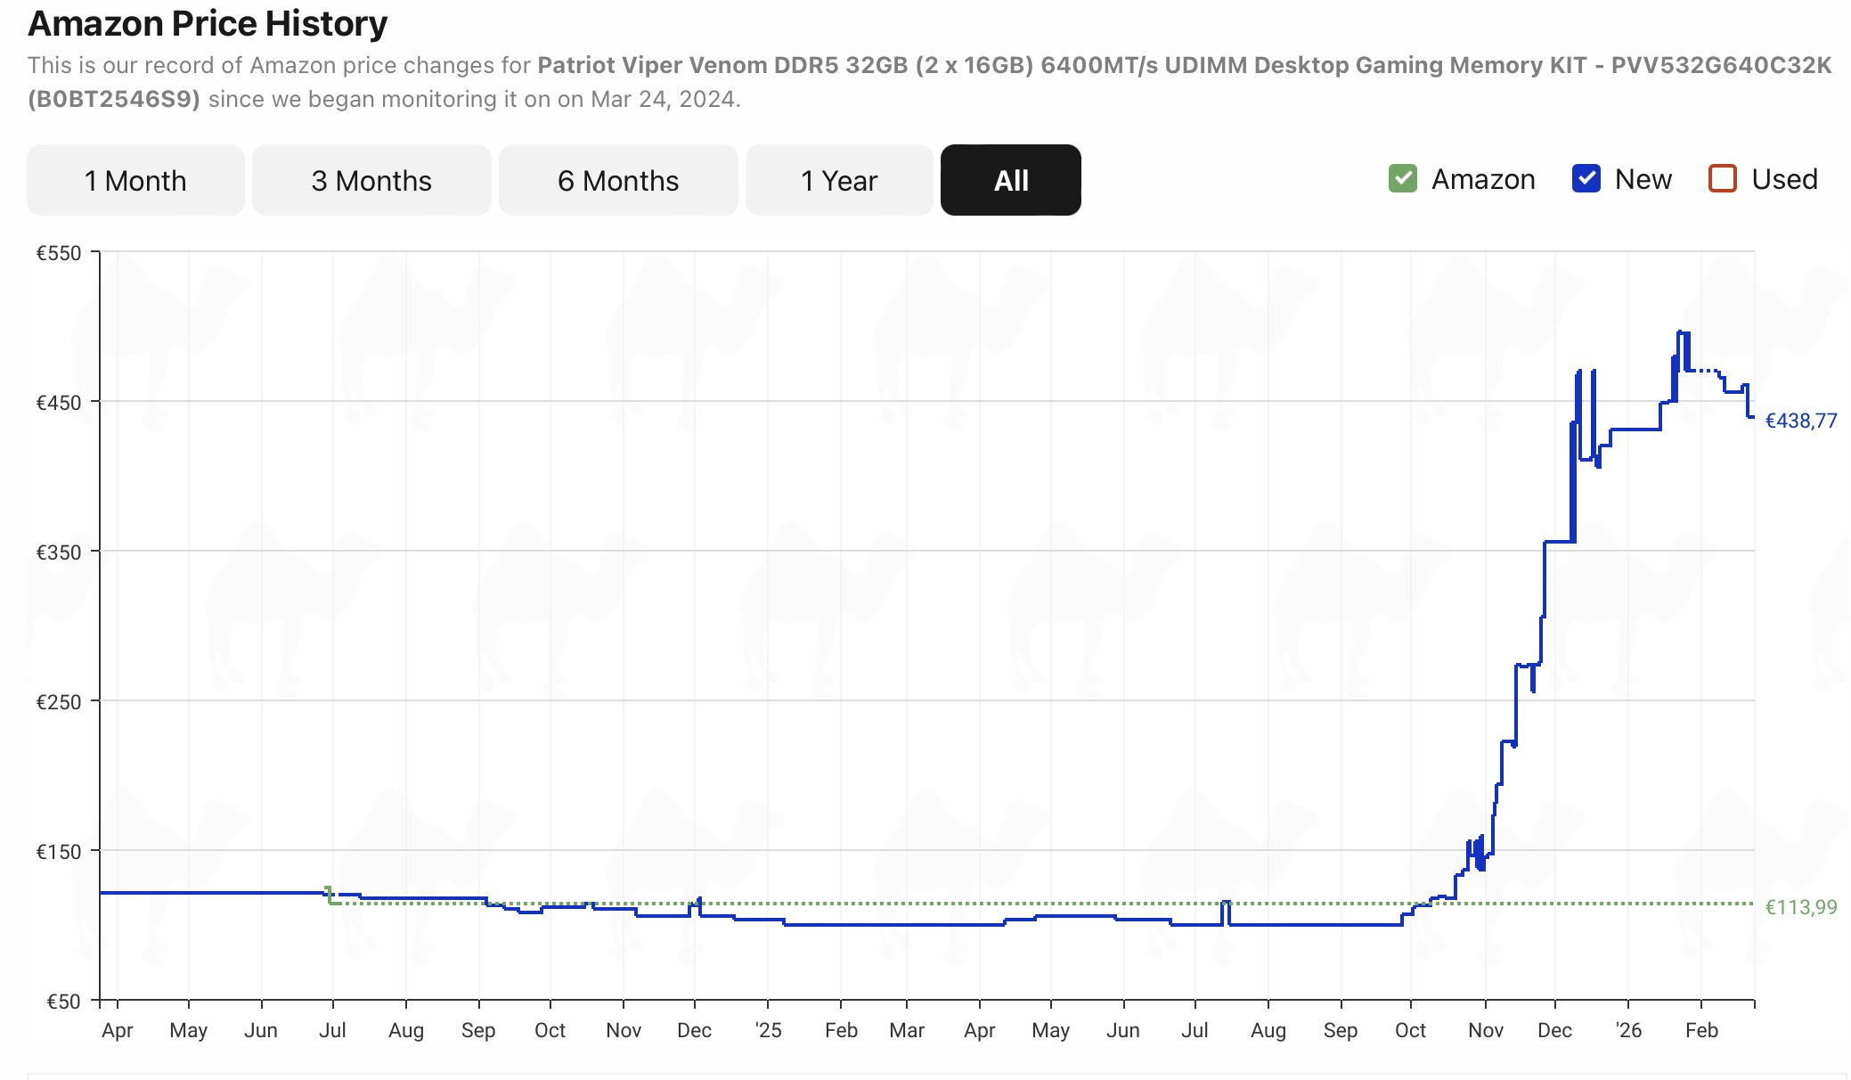
Task: Click the '26 marker on x-axis
Action: (1628, 1030)
